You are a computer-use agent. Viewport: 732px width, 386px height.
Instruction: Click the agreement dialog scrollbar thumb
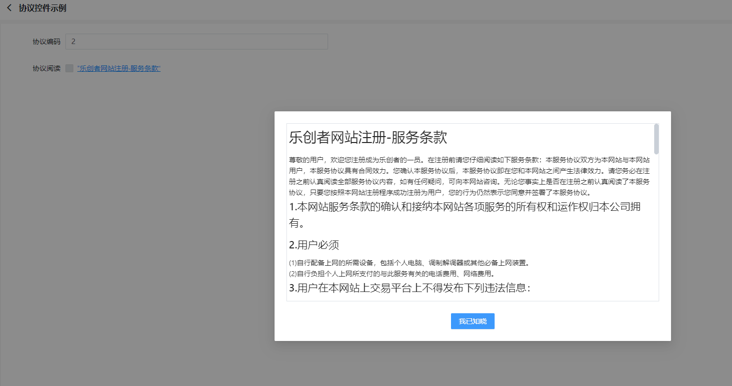(x=656, y=139)
